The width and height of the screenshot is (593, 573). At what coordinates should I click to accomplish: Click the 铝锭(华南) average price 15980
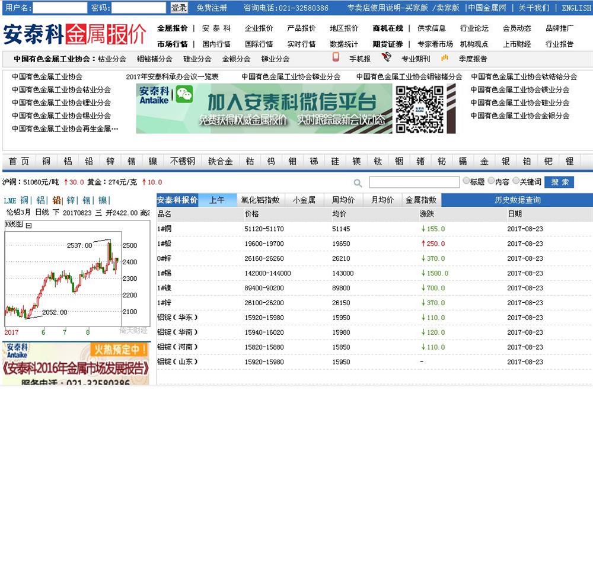pyautogui.click(x=341, y=332)
